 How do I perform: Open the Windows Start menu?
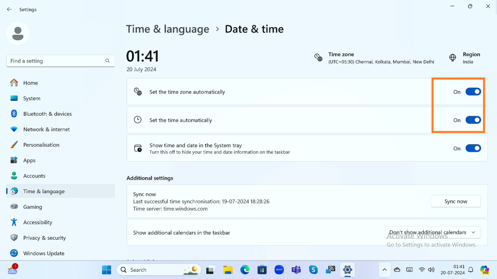(106, 270)
